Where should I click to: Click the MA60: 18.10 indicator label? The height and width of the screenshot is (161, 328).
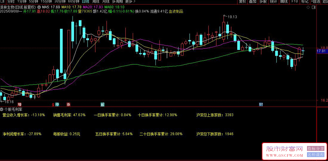[114, 7]
